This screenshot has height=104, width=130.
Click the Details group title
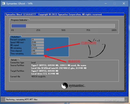click(14, 60)
